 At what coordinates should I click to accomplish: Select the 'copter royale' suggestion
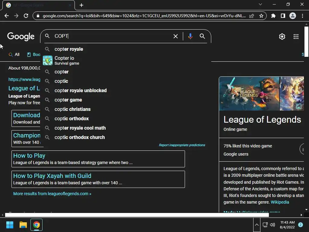point(125,49)
